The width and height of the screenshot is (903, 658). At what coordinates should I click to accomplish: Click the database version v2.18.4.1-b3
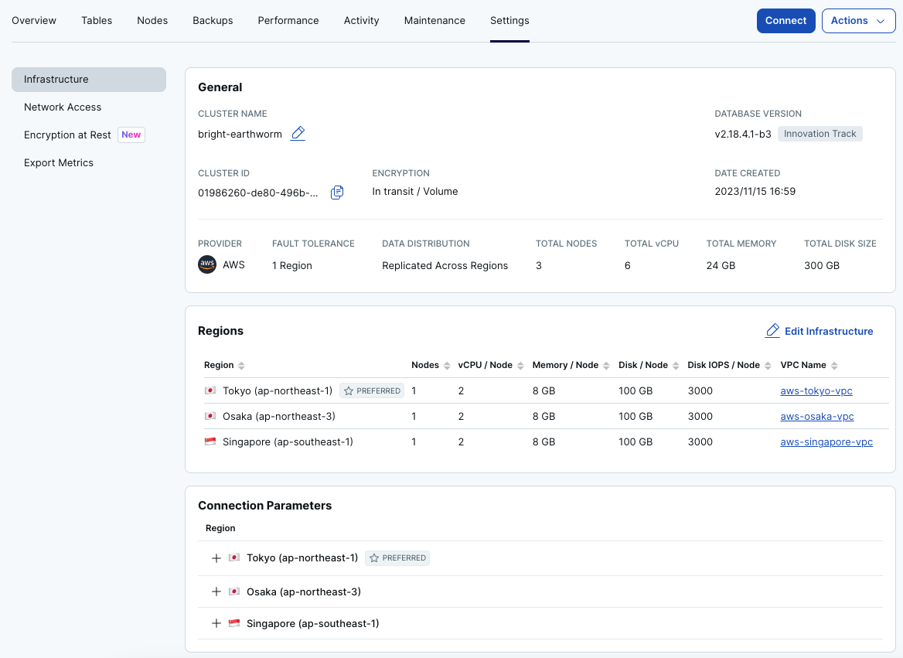[x=742, y=135]
